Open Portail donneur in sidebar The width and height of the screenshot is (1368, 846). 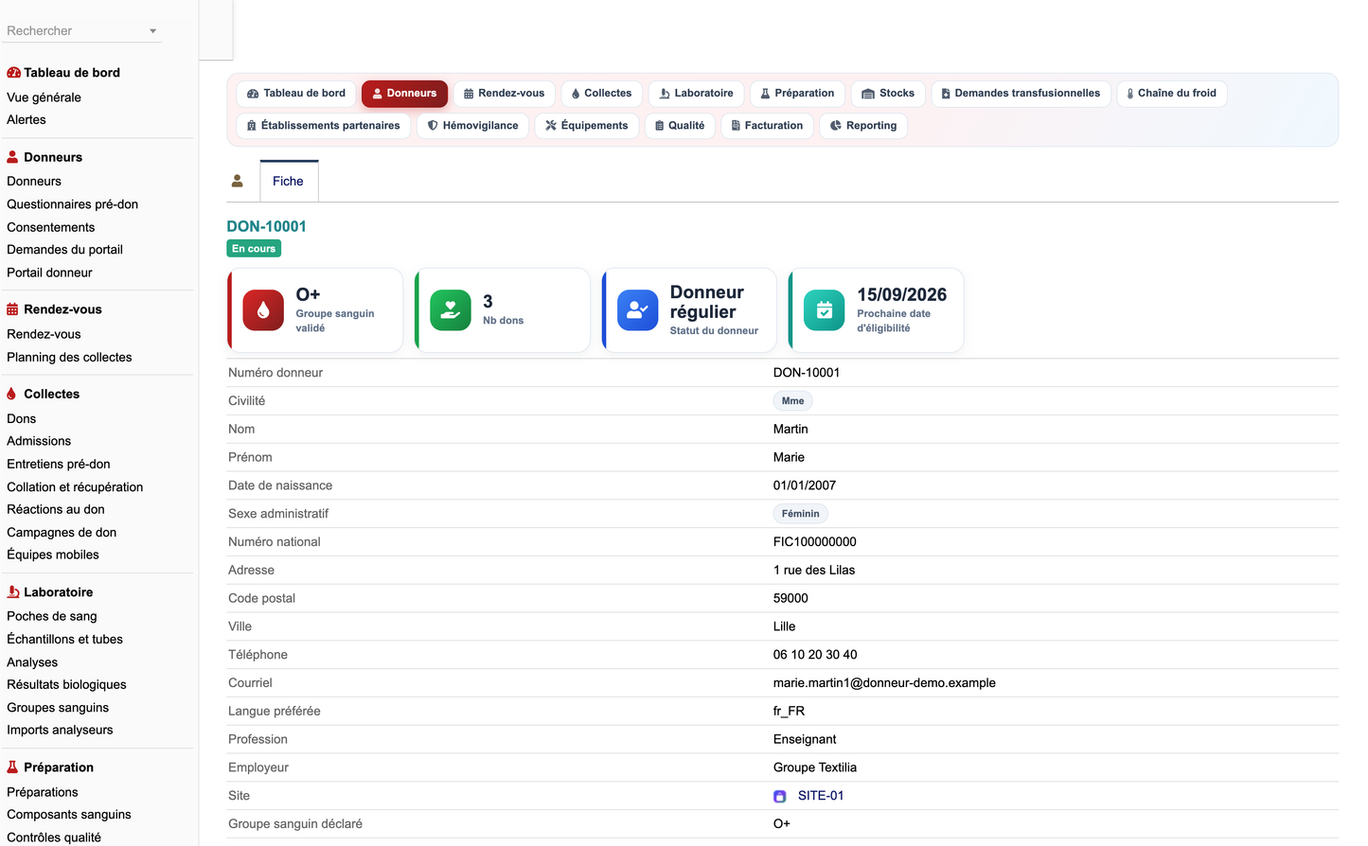pyautogui.click(x=49, y=273)
